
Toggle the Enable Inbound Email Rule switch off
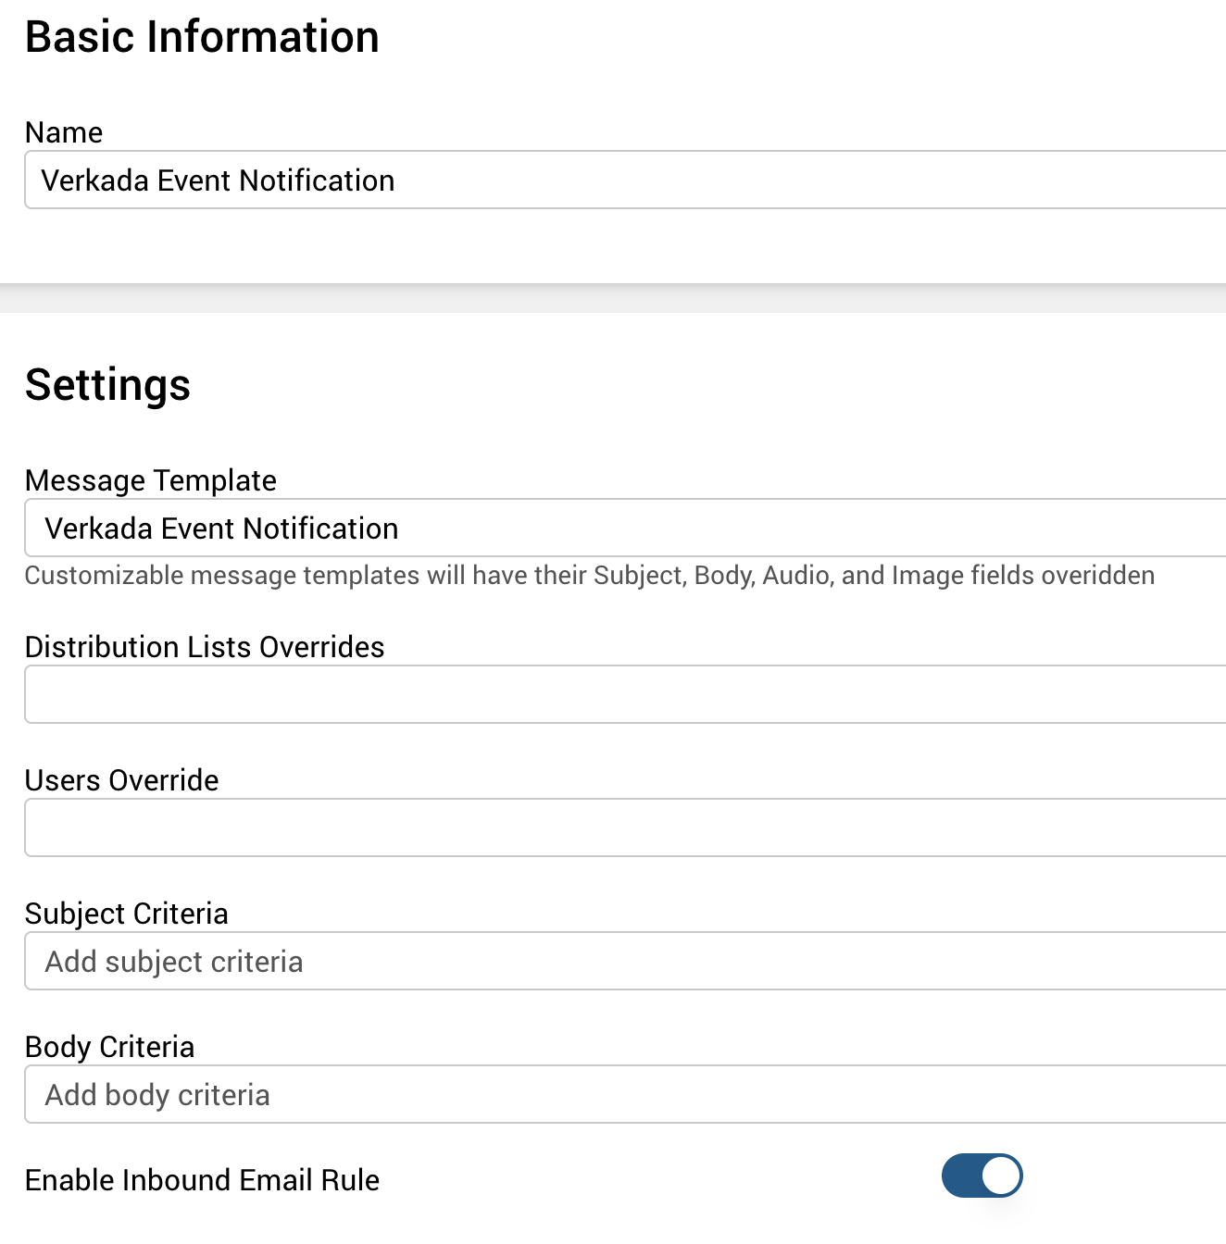[x=982, y=1176]
